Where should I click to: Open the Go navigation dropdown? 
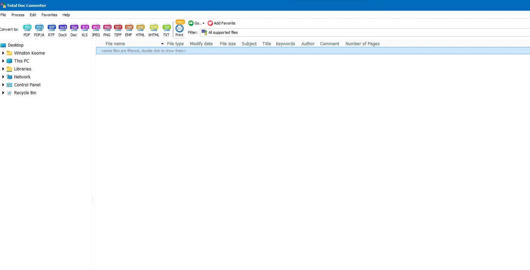[x=196, y=23]
